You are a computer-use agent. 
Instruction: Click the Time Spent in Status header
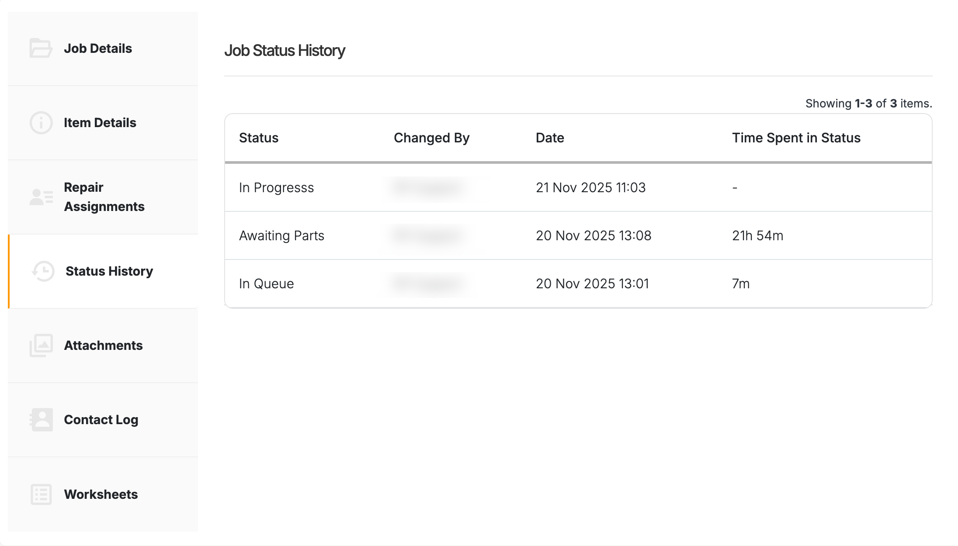coord(796,138)
